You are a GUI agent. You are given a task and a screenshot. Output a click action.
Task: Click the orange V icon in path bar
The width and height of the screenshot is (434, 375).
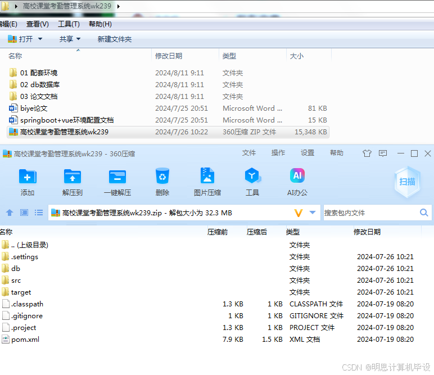coord(299,213)
